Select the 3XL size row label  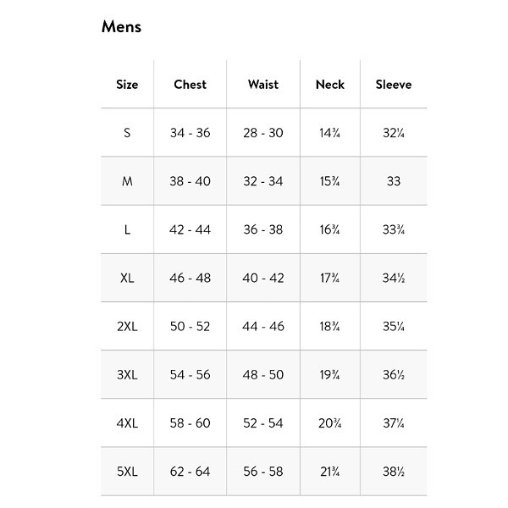pos(127,374)
